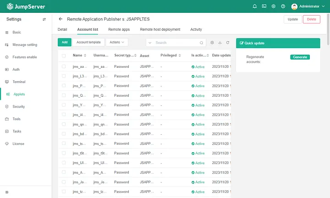The height and width of the screenshot is (198, 330).
Task: Open the web terminal icon in header
Action: [x=264, y=6]
